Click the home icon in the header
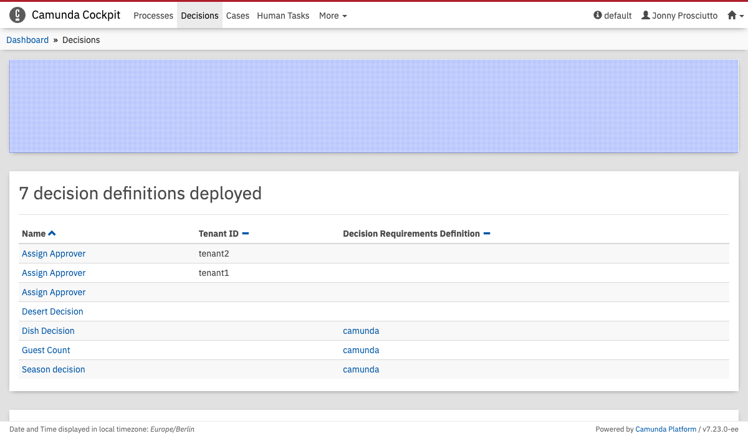748x436 pixels. pos(732,16)
